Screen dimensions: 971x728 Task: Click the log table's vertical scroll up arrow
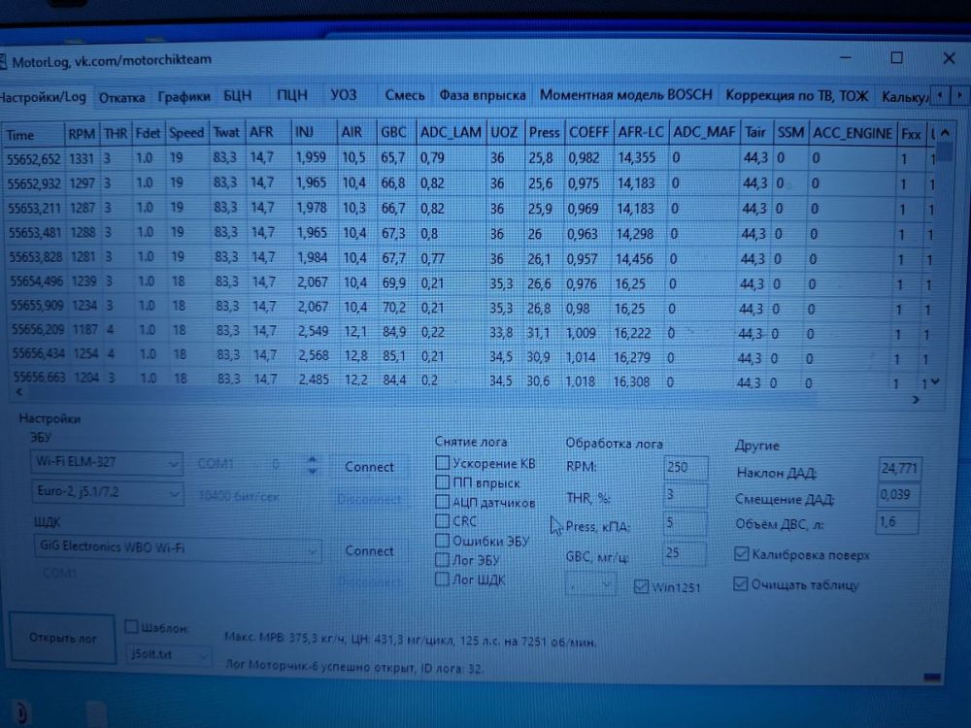(944, 132)
